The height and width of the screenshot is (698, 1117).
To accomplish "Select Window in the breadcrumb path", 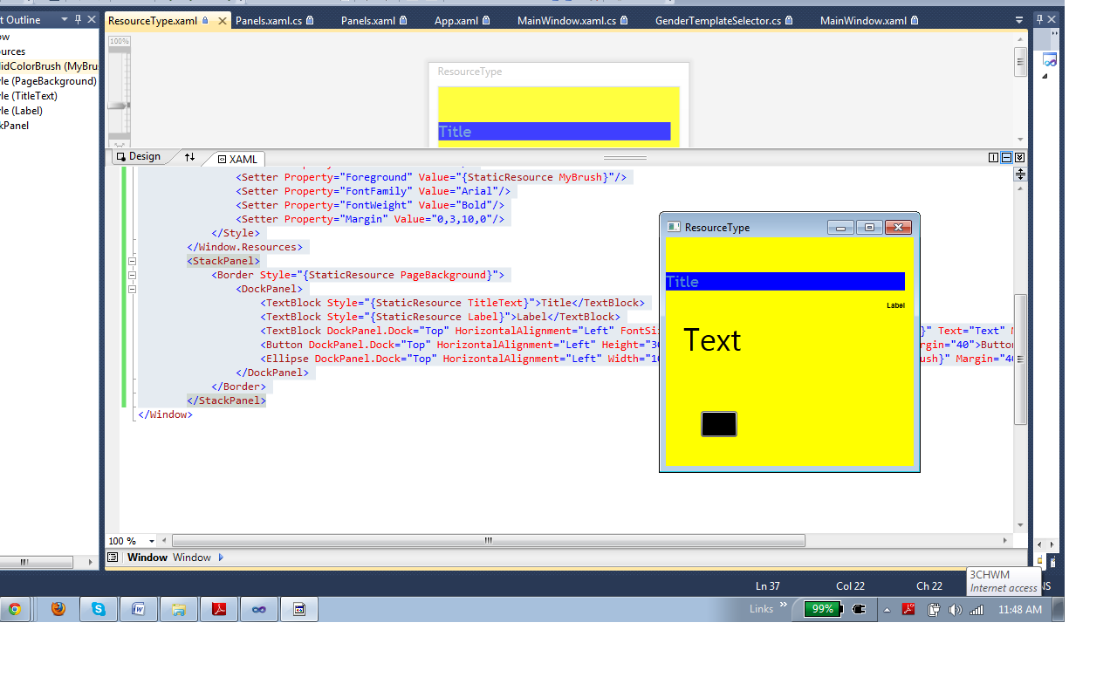I will (x=147, y=557).
